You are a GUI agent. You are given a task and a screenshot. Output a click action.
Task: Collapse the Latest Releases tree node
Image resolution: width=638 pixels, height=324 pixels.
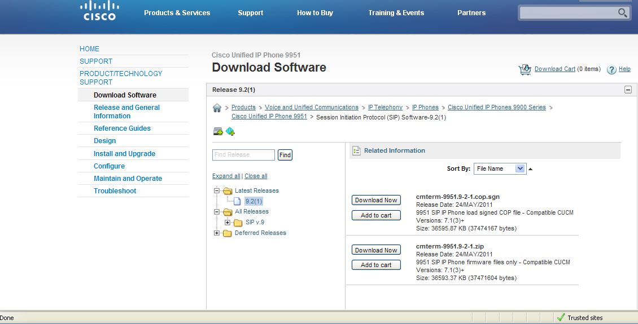click(217, 191)
